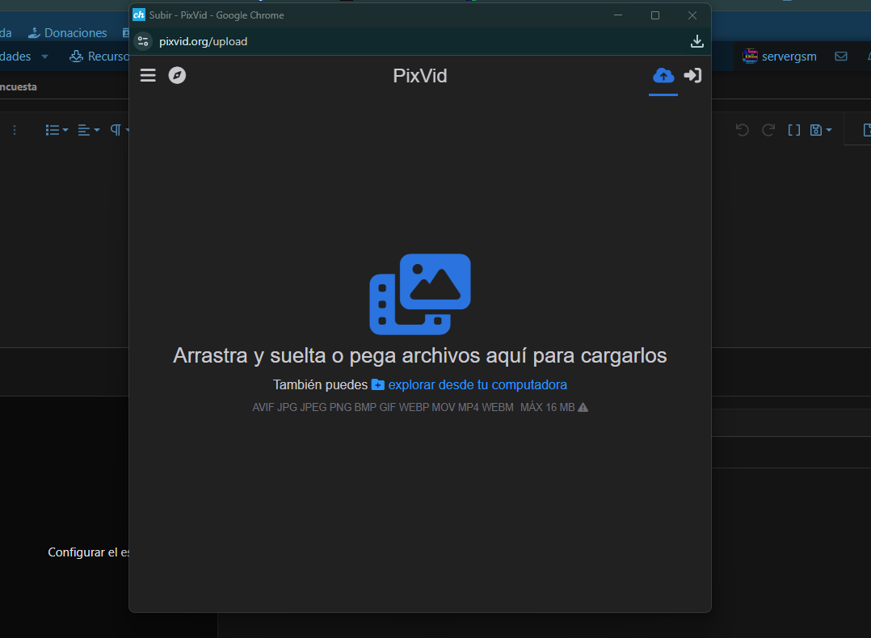Expand the list formatting dropdown
The width and height of the screenshot is (871, 638).
57,130
